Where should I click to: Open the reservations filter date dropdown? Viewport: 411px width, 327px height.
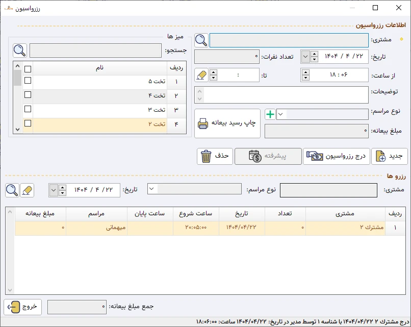[x=54, y=190]
